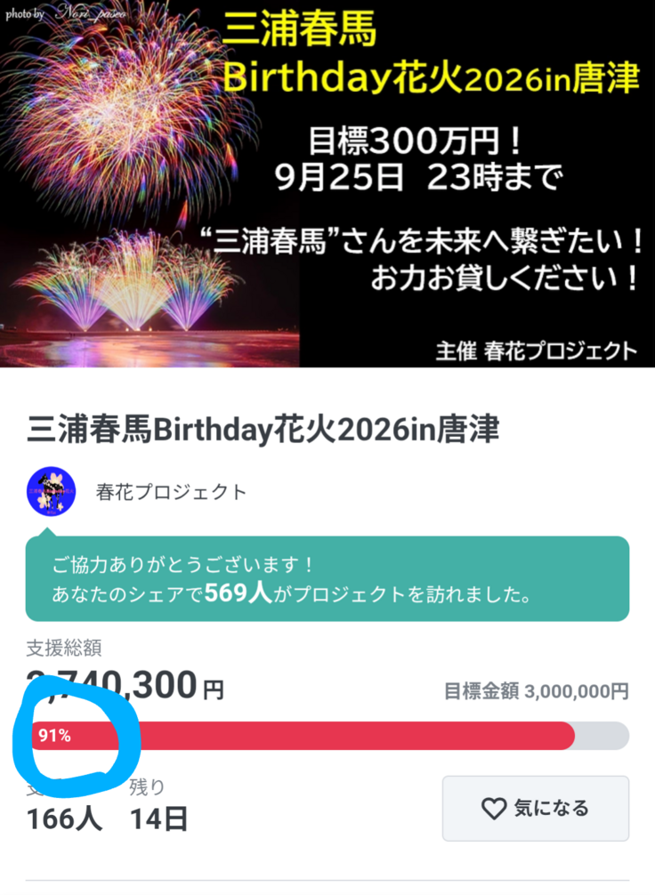This screenshot has height=895, width=655.
Task: Click the heart icon in 気になる button
Action: (x=493, y=808)
